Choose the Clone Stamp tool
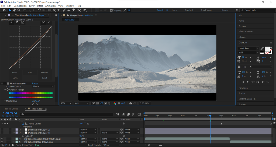 (69, 10)
